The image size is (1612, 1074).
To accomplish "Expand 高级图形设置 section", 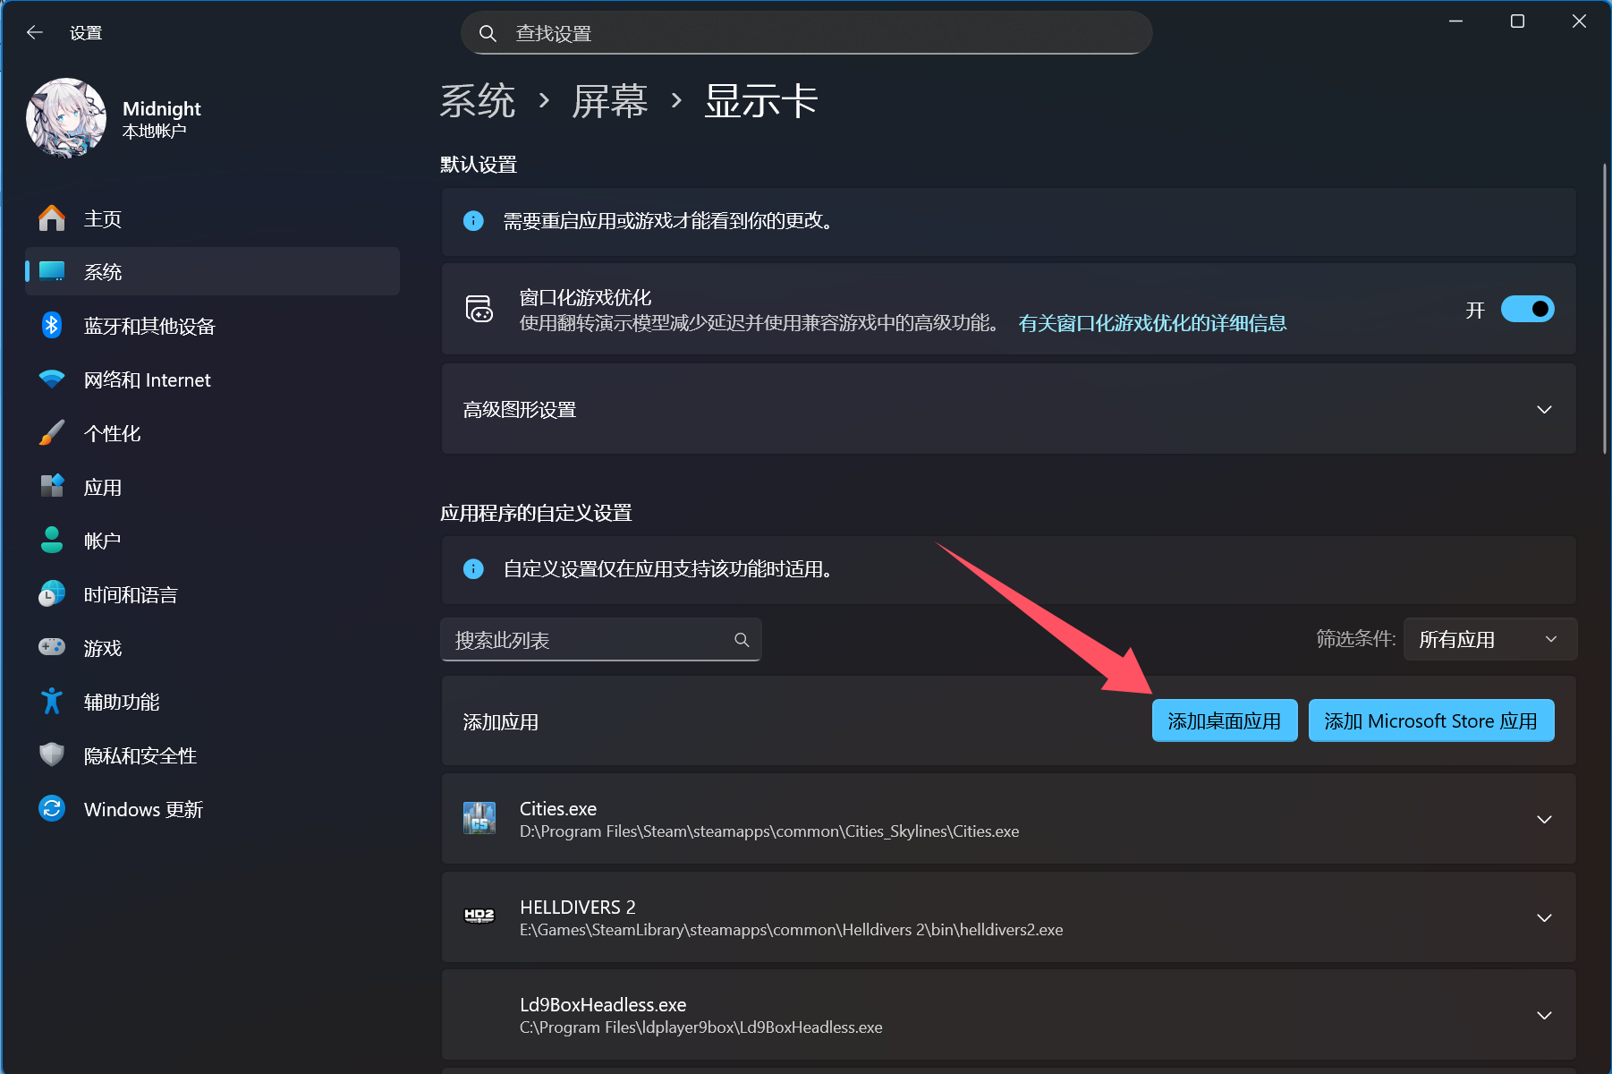I will tap(1543, 409).
